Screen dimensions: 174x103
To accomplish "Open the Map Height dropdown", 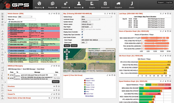I will click(87, 27).
